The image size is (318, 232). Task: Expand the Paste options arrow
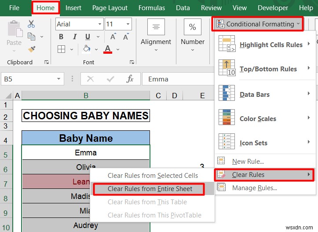coord(14,51)
